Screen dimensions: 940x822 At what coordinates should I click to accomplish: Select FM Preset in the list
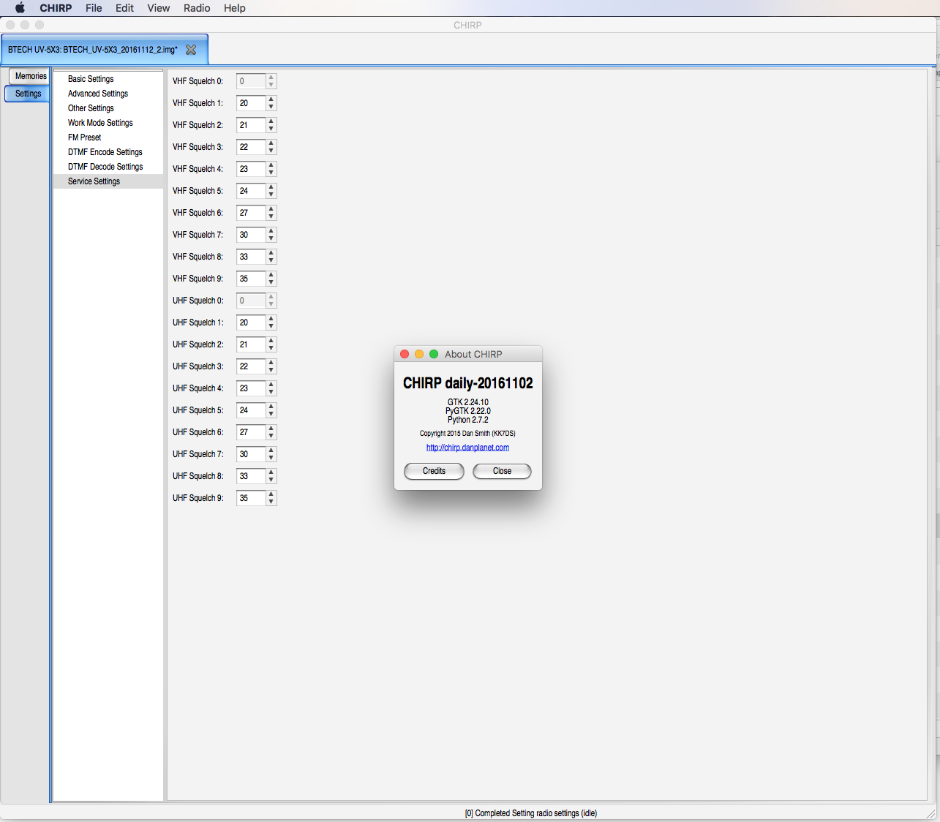108,137
